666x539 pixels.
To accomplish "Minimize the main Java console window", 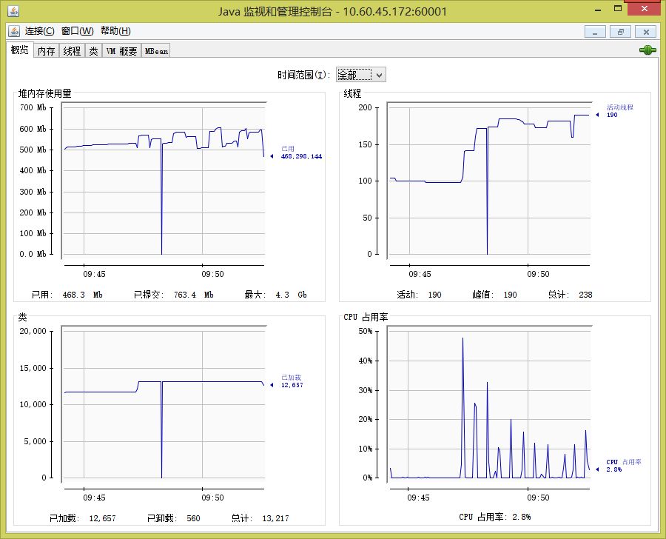I will coord(598,9).
